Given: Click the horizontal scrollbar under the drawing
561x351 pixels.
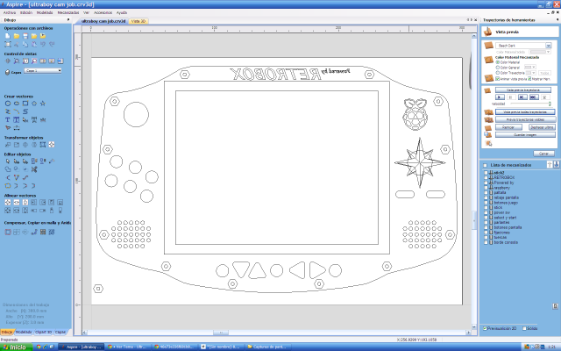Looking at the screenshot, I should (x=276, y=333).
